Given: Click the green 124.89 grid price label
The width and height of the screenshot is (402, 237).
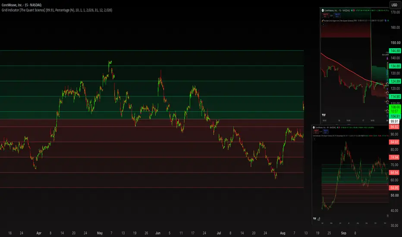Looking at the screenshot, I should (395, 81).
